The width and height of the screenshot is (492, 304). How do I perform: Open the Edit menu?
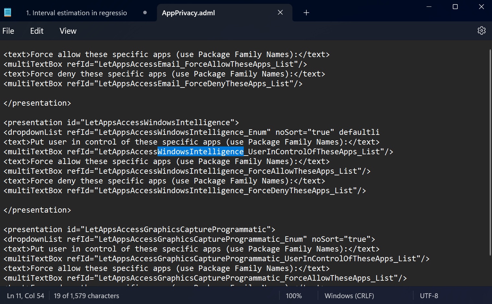pos(37,31)
